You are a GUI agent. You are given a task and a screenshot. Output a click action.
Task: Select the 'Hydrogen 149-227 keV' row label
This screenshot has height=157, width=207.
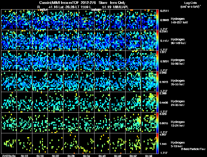179,21
